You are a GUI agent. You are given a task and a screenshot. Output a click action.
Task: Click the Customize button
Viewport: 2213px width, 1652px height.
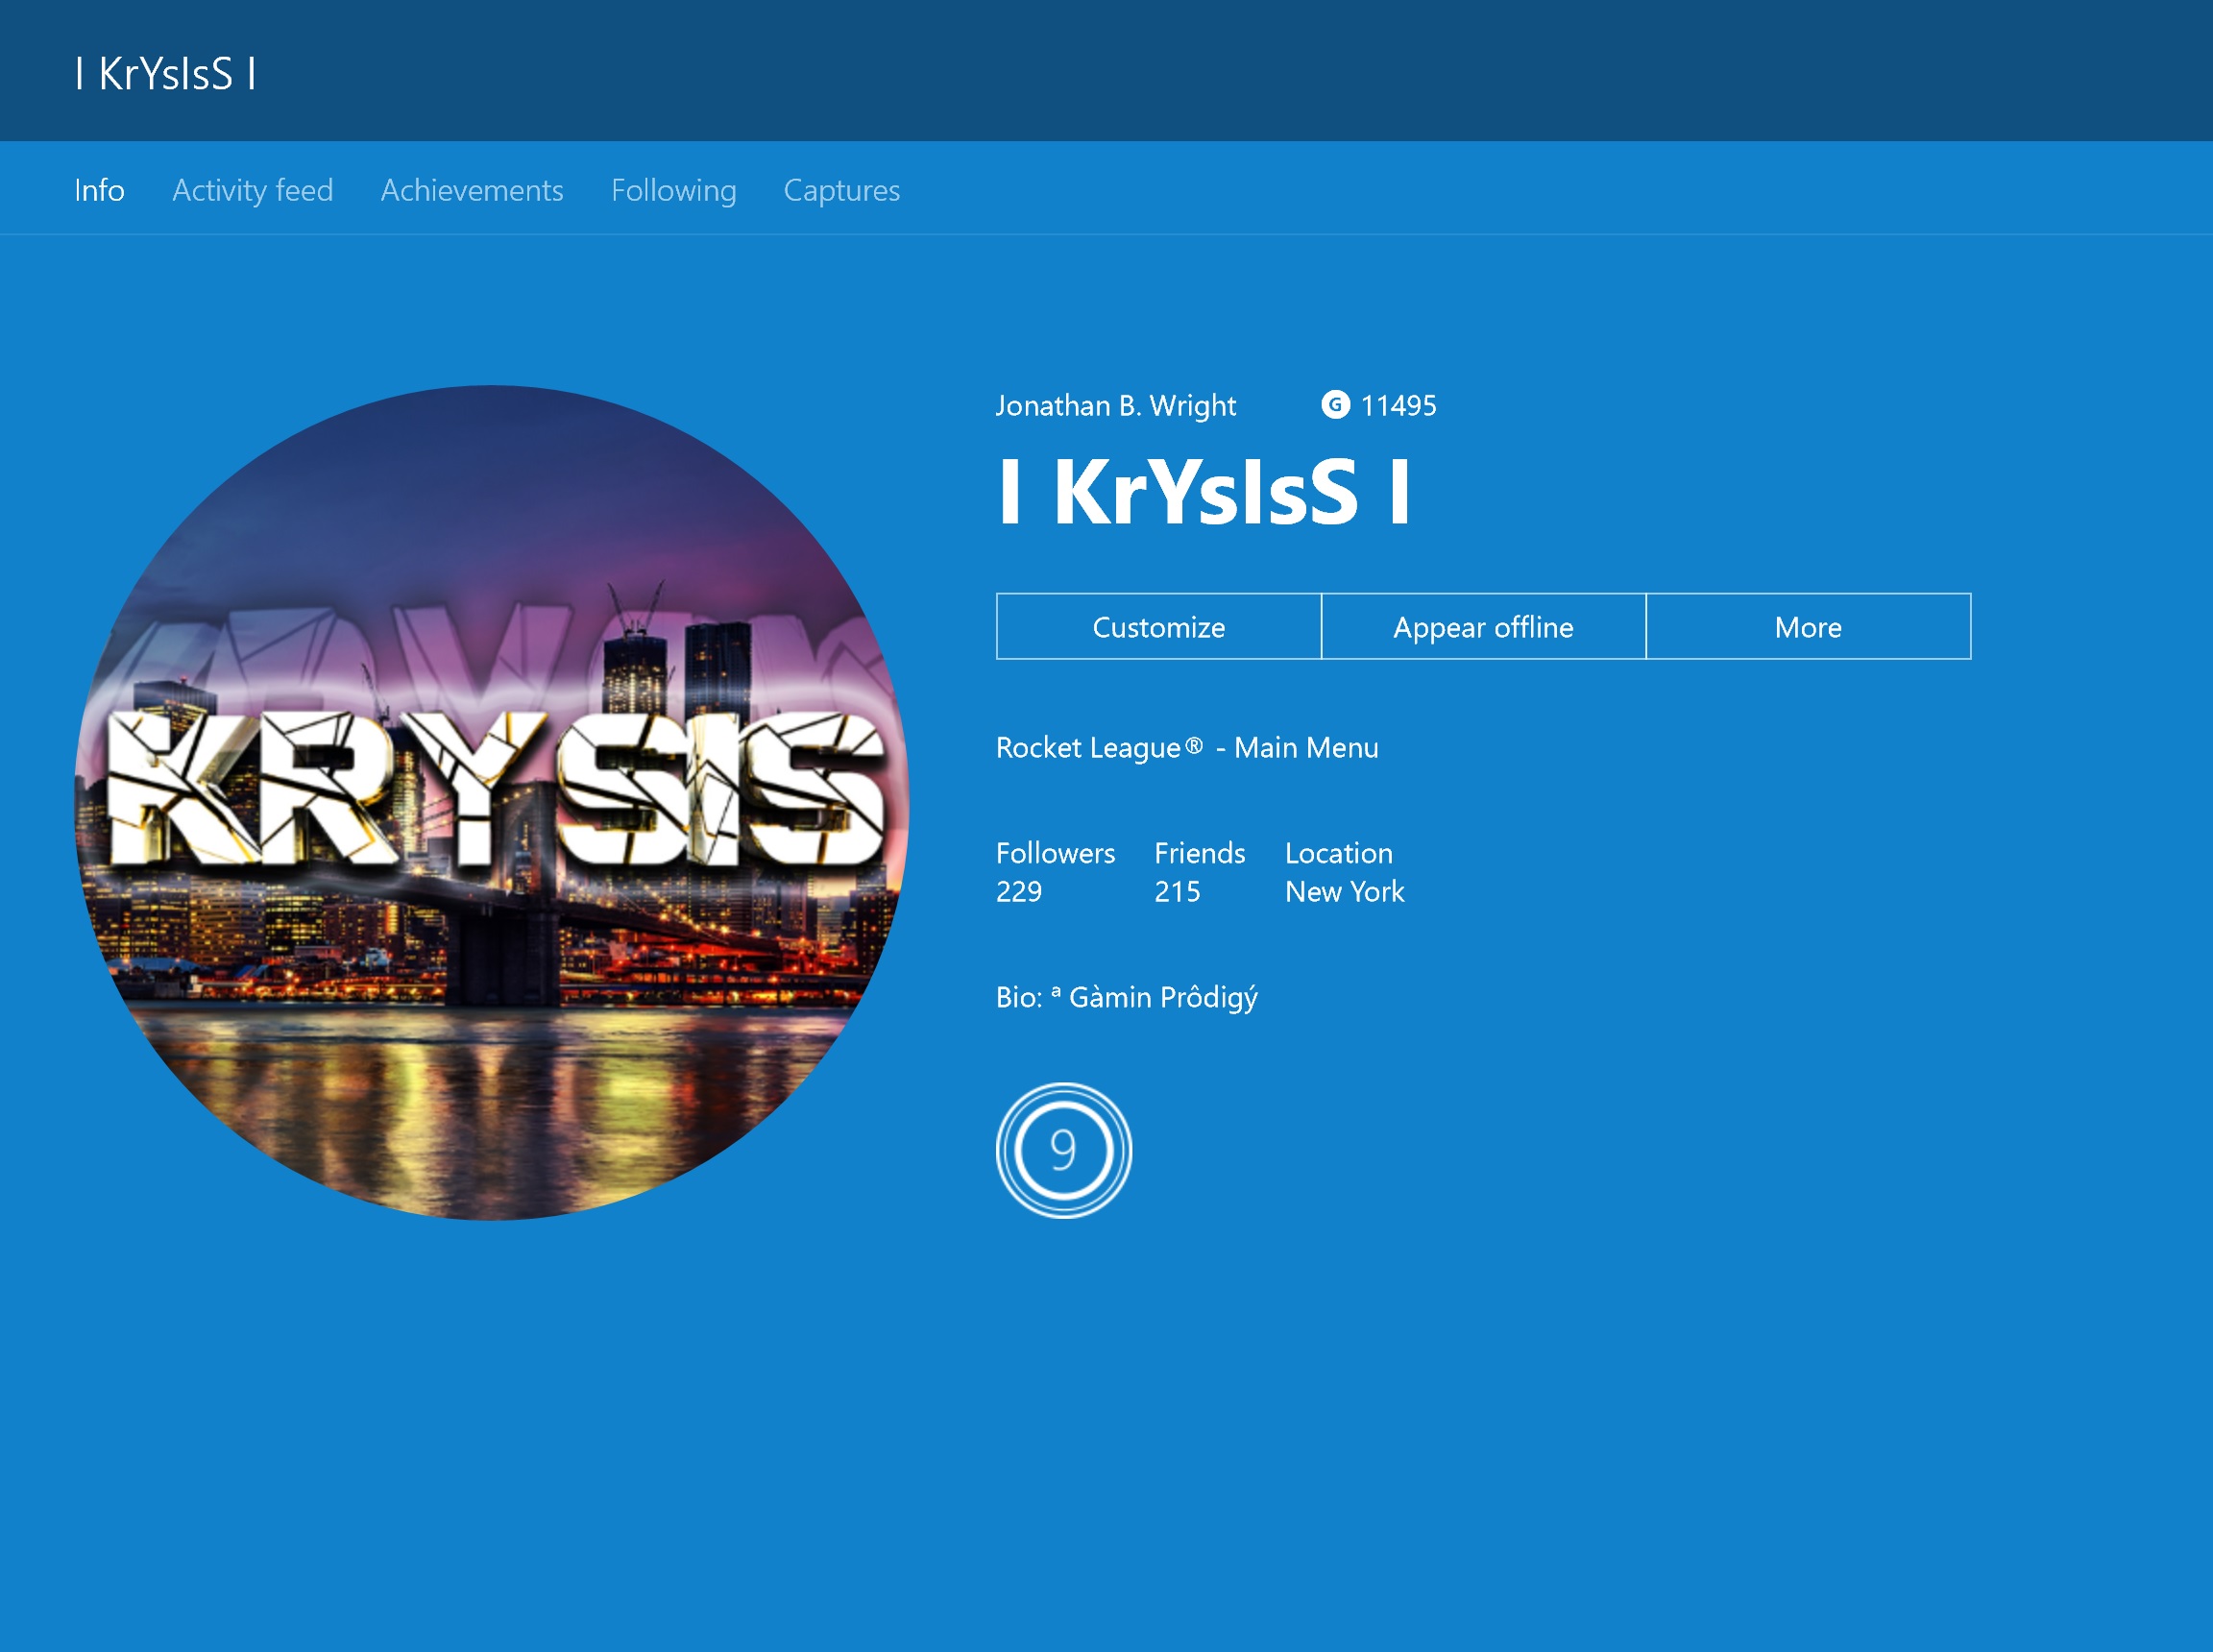(x=1158, y=627)
